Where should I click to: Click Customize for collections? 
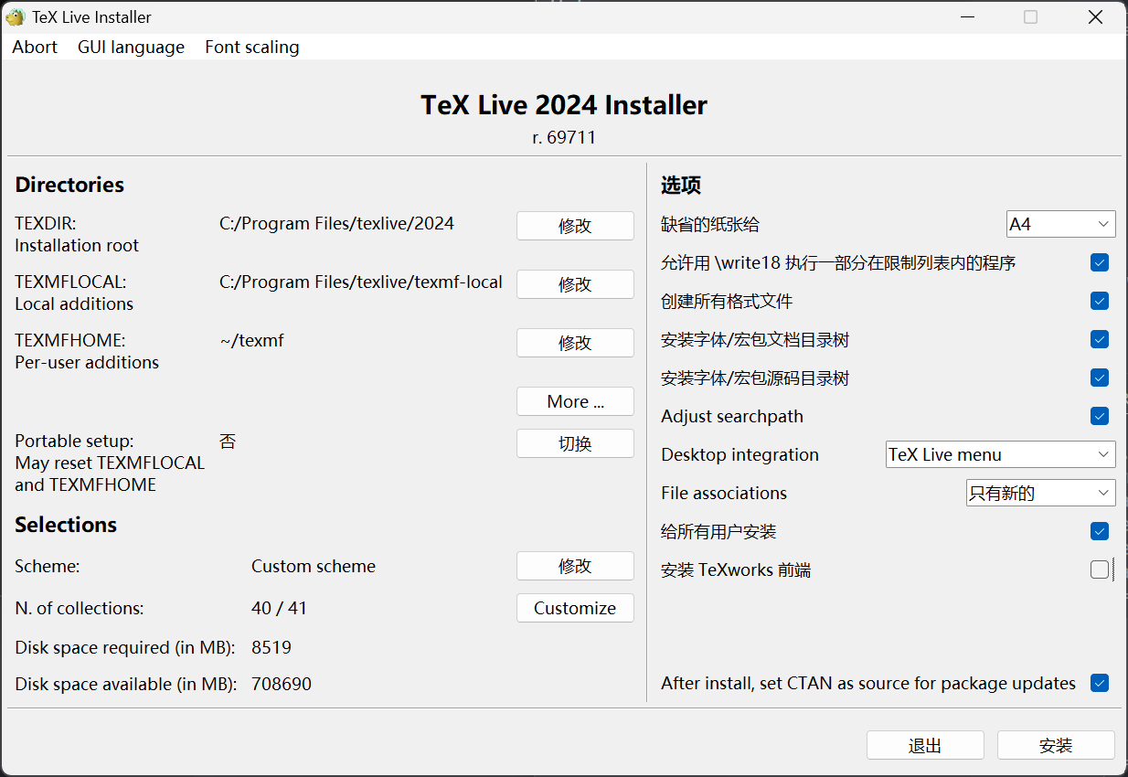575,608
